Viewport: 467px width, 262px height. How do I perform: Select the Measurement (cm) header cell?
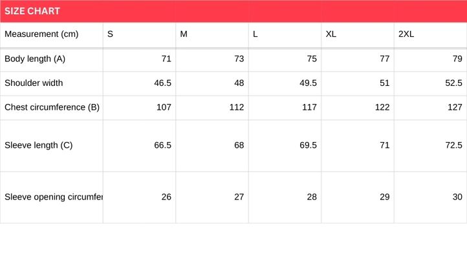click(x=41, y=34)
